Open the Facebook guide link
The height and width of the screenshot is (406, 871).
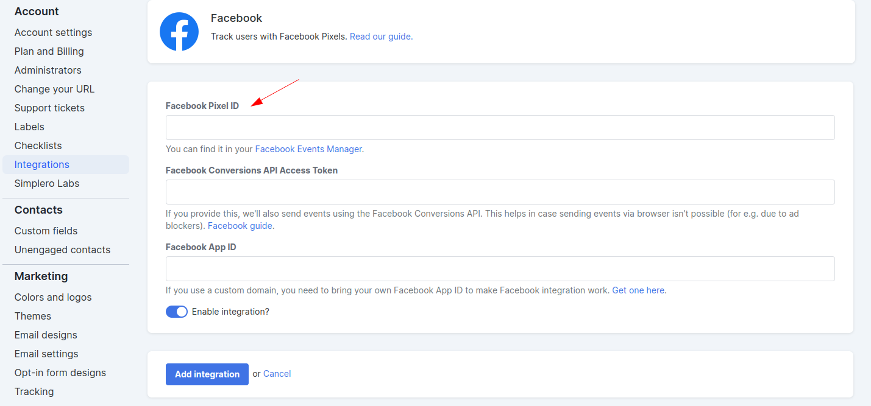[241, 225]
